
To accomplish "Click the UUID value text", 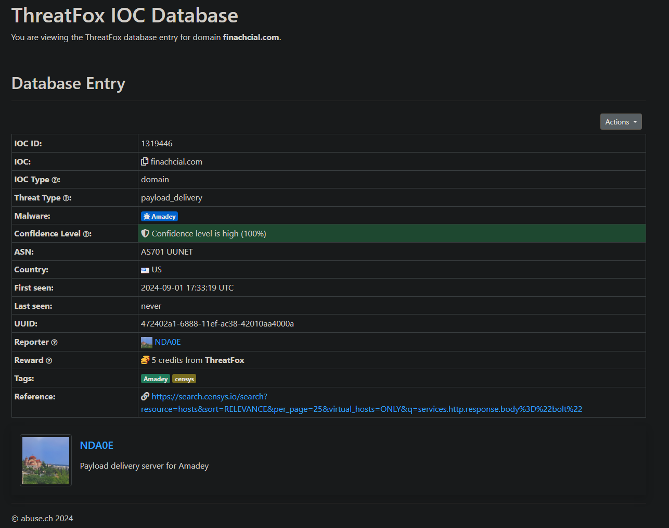I will (217, 324).
